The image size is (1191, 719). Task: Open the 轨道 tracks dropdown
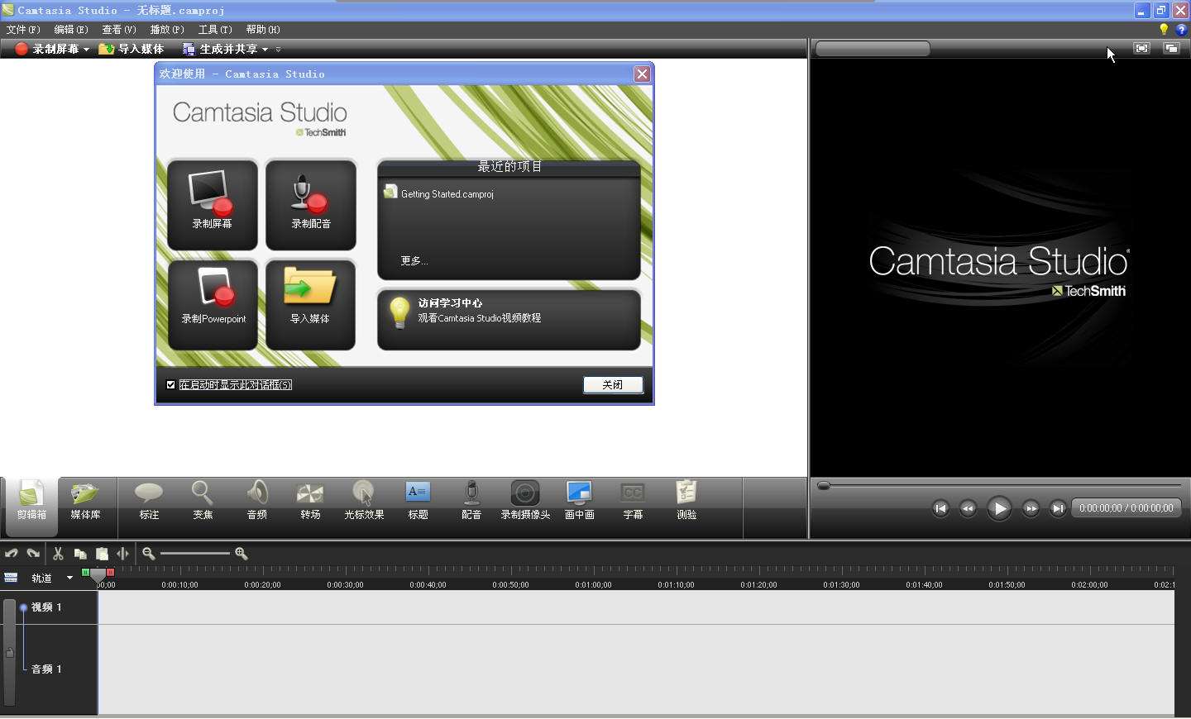pyautogui.click(x=69, y=578)
